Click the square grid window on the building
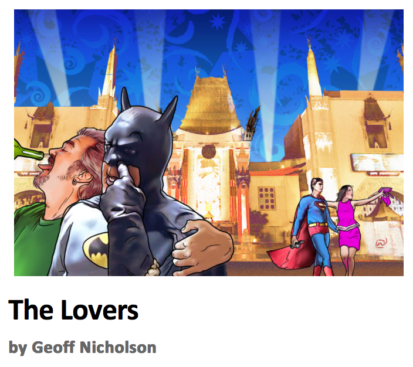 pos(266,198)
